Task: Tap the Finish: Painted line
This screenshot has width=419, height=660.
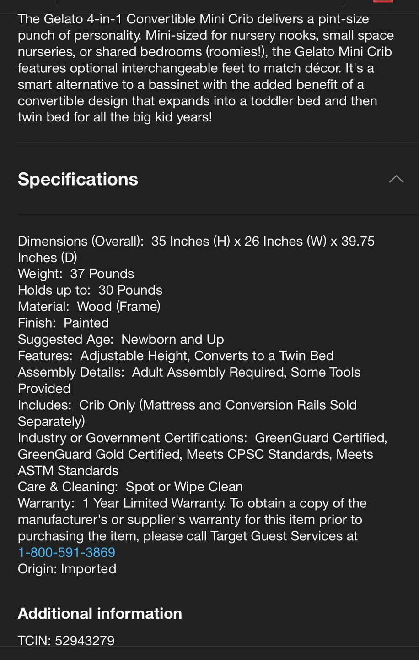Action: (63, 323)
